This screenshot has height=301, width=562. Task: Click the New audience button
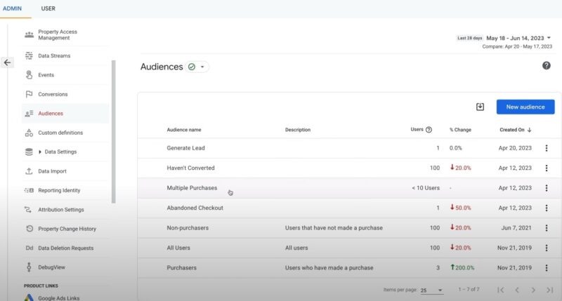(525, 107)
